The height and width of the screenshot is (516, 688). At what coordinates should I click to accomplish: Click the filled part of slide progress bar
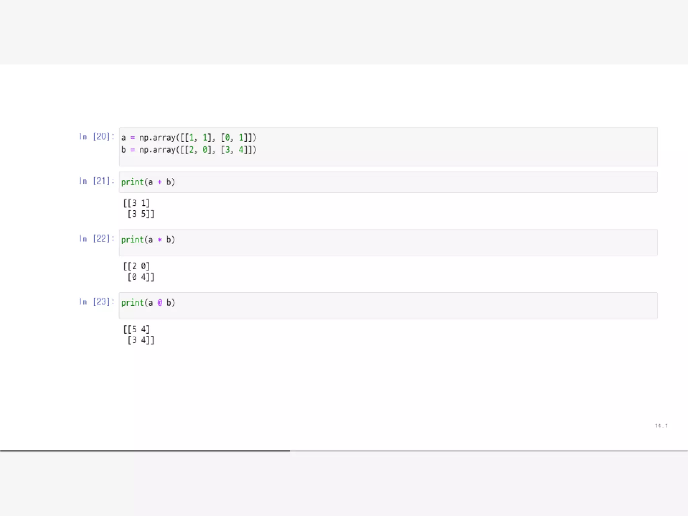[144, 450]
